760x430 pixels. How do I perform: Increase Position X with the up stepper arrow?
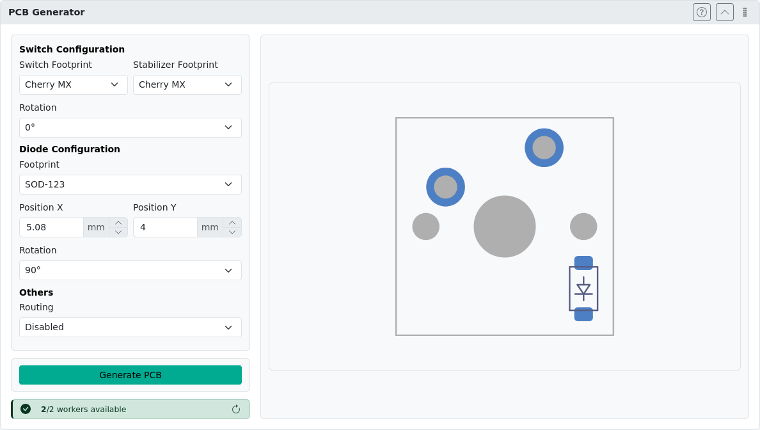pyautogui.click(x=118, y=223)
